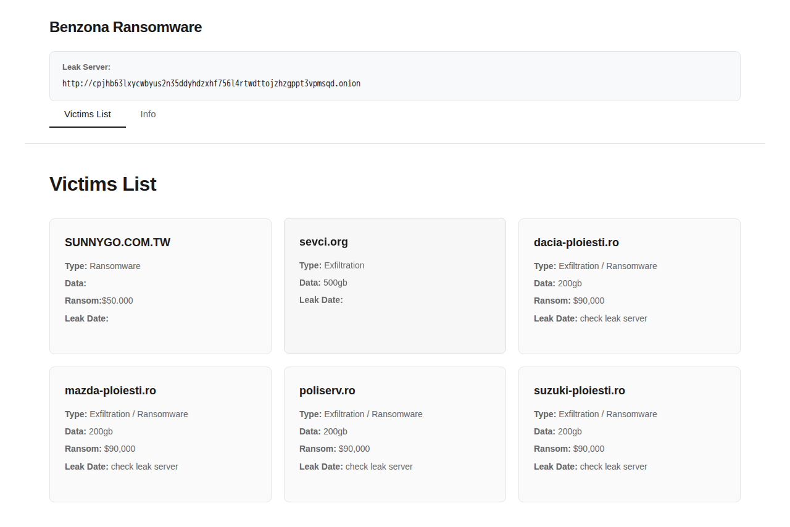Select the mazda-ploiesti.ro card heading
This screenshot has width=790, height=527.
110,391
